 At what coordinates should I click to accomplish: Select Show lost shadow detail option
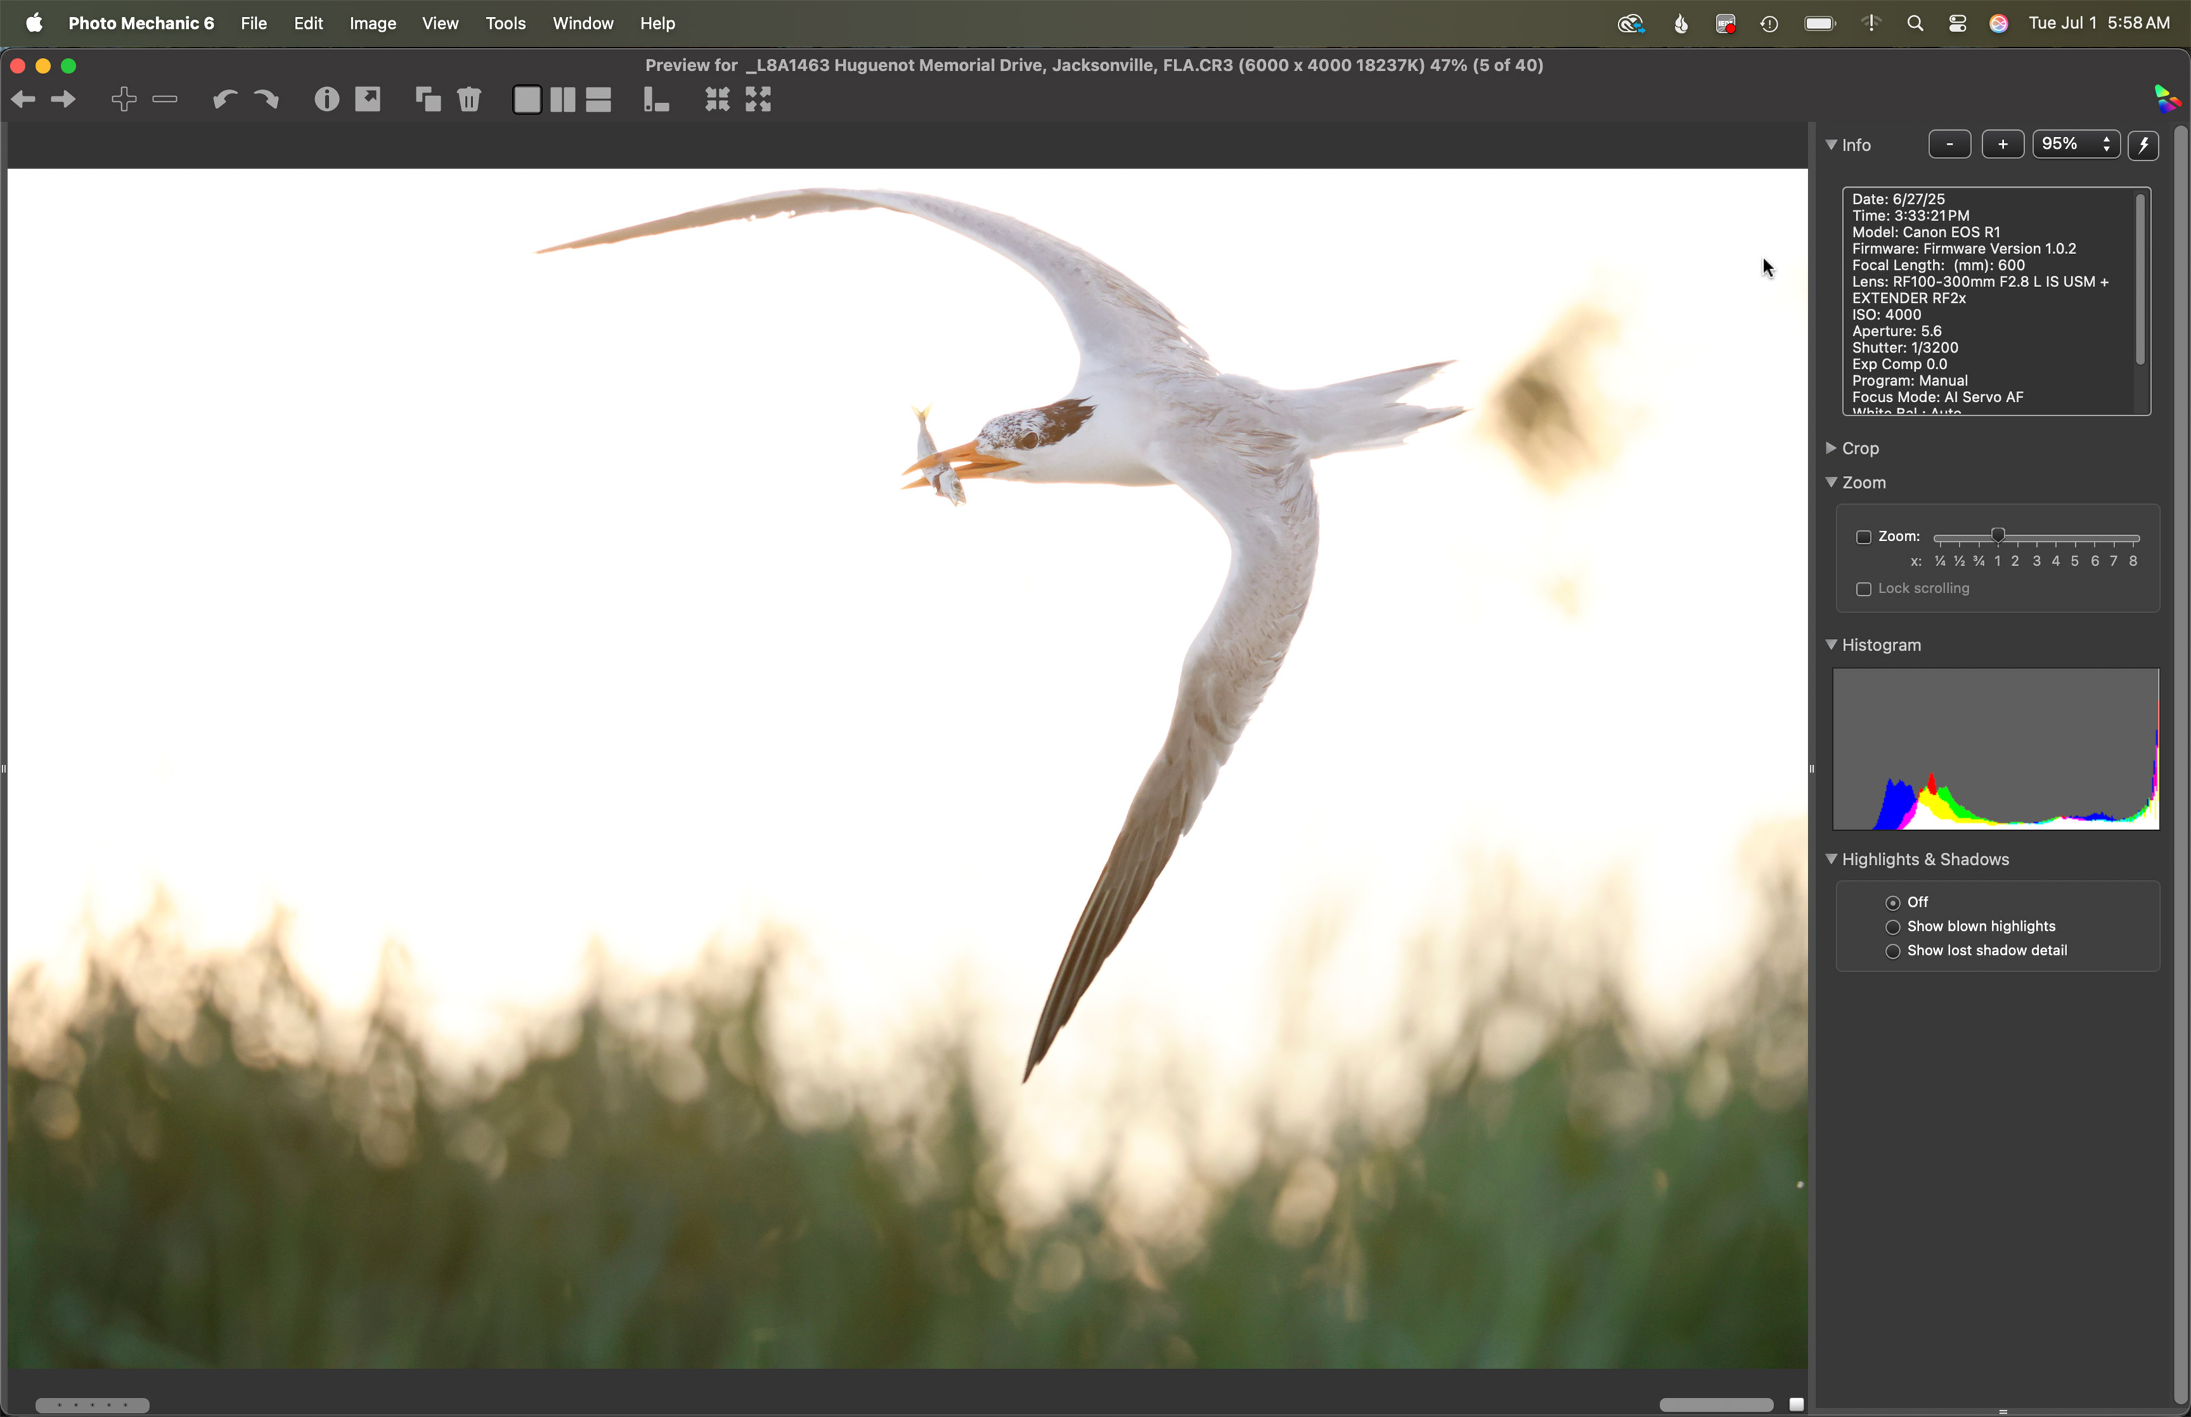click(x=1893, y=951)
